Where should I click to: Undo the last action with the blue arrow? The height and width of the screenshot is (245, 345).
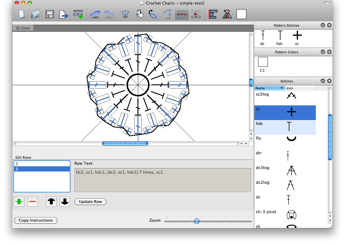click(95, 14)
